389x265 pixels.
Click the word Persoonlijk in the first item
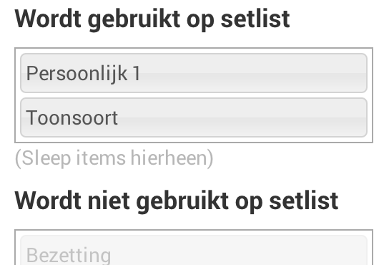tap(77, 74)
